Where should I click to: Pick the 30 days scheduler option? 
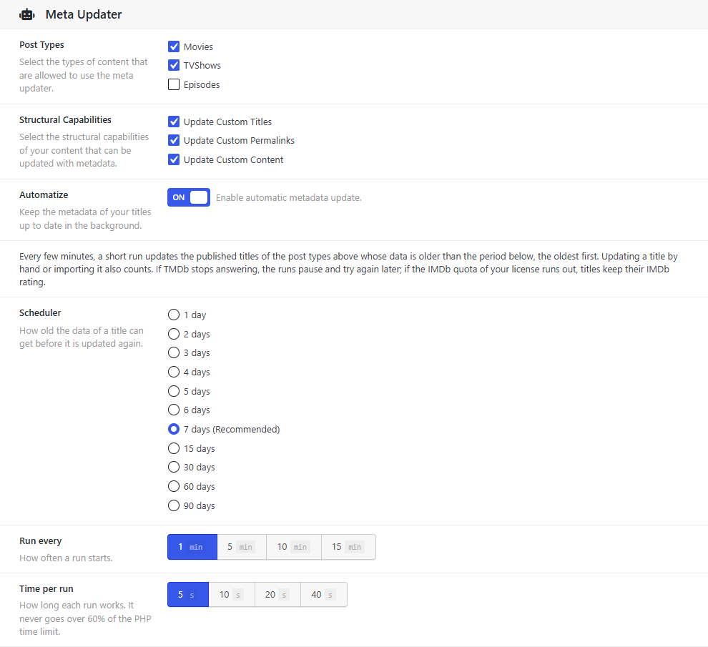click(174, 467)
